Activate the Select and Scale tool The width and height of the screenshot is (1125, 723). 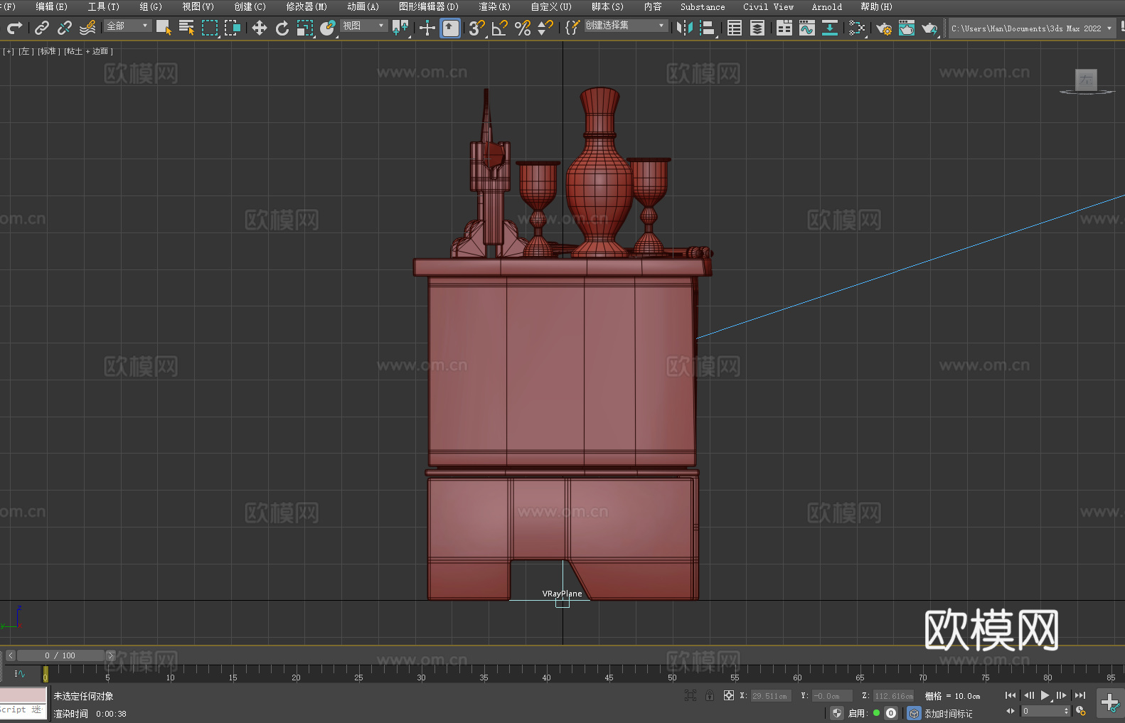pyautogui.click(x=305, y=28)
